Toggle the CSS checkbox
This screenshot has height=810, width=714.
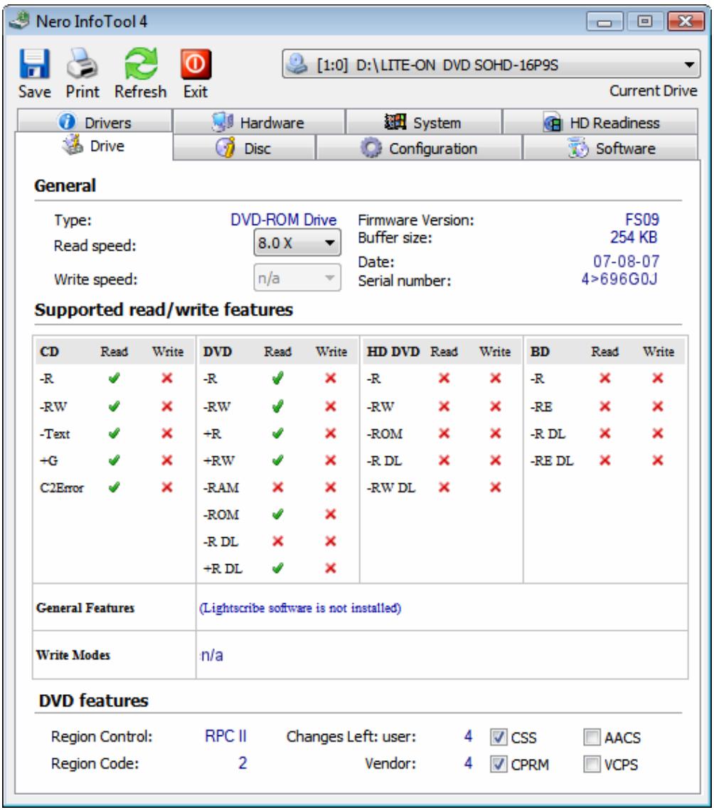pyautogui.click(x=499, y=737)
